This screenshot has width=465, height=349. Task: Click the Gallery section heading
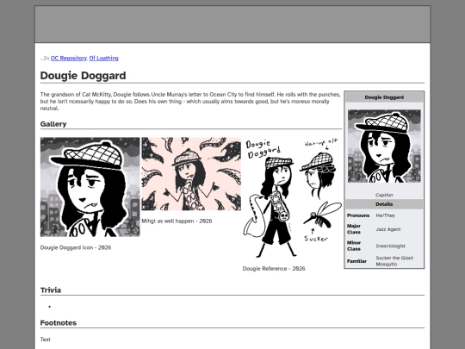(53, 124)
